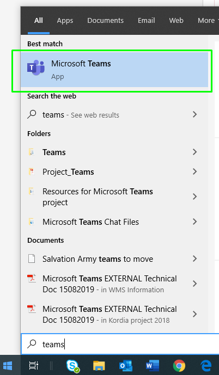This screenshot has width=219, height=375.
Task: Click the 'Documents' section heading
Action: click(x=45, y=240)
